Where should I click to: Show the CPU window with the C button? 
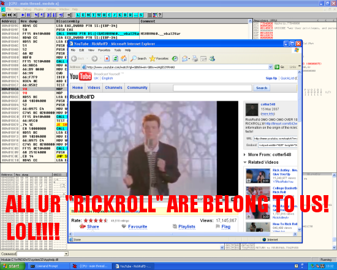[110, 15]
